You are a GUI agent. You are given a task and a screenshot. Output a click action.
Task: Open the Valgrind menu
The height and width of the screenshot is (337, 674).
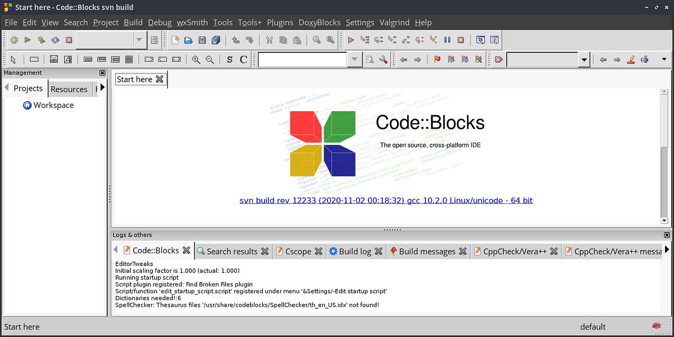[x=395, y=22]
